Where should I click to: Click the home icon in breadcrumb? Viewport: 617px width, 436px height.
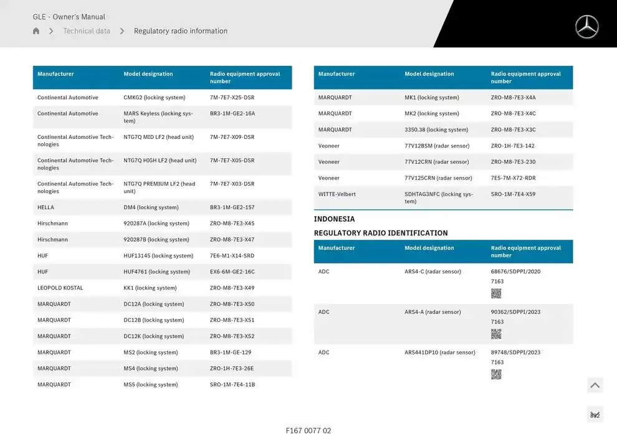pos(36,31)
